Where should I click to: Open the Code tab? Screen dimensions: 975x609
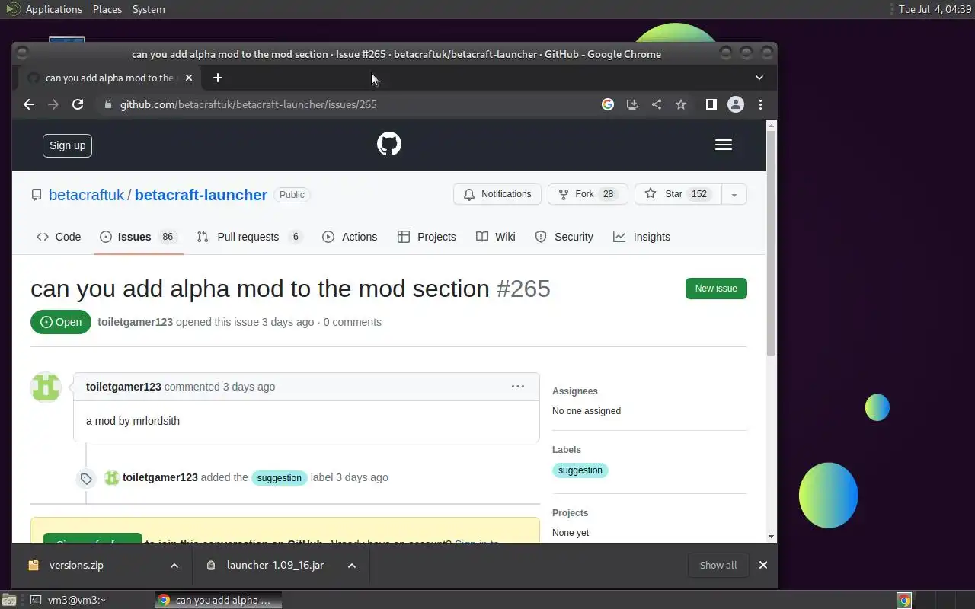[x=59, y=237]
